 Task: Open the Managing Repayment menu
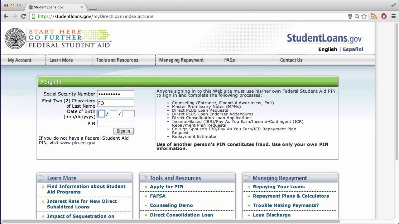pyautogui.click(x=181, y=60)
